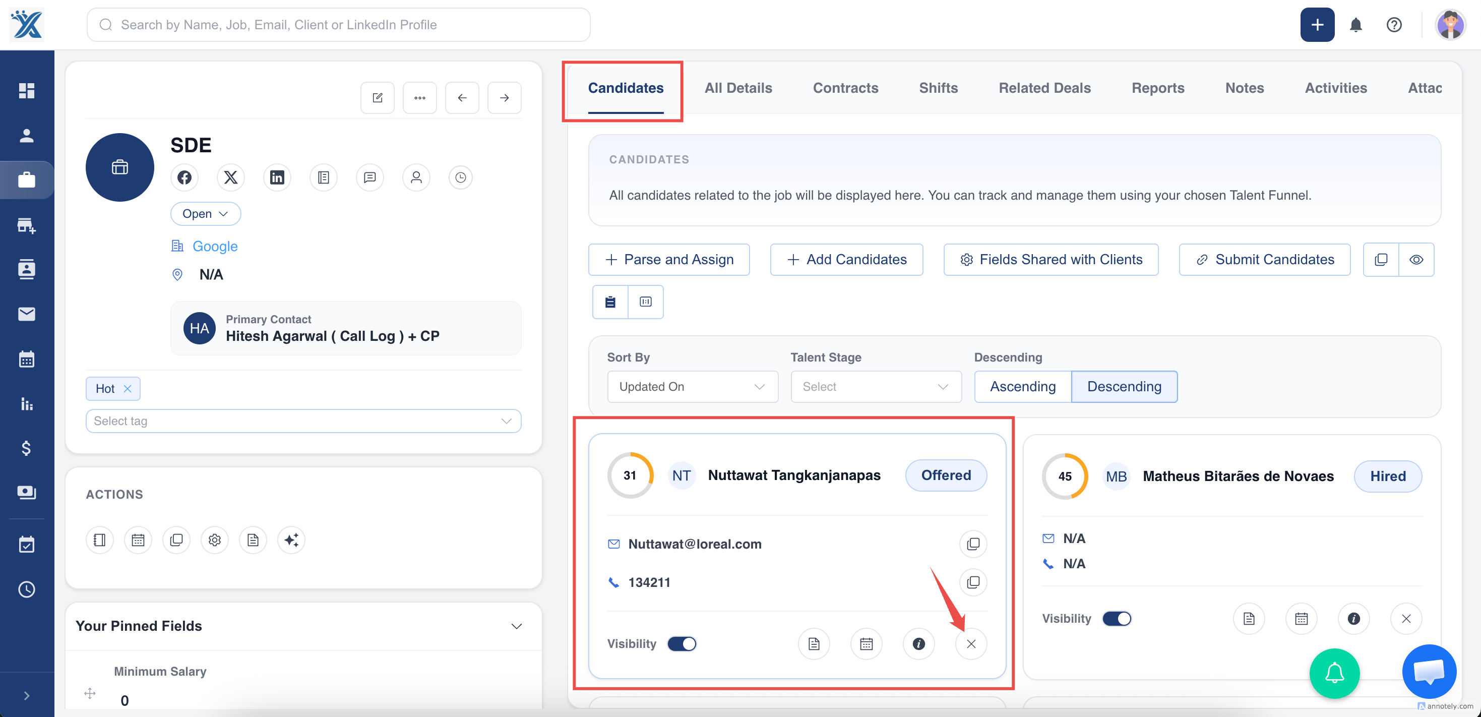Switch to the Candidates tab
The image size is (1481, 717).
coord(626,88)
